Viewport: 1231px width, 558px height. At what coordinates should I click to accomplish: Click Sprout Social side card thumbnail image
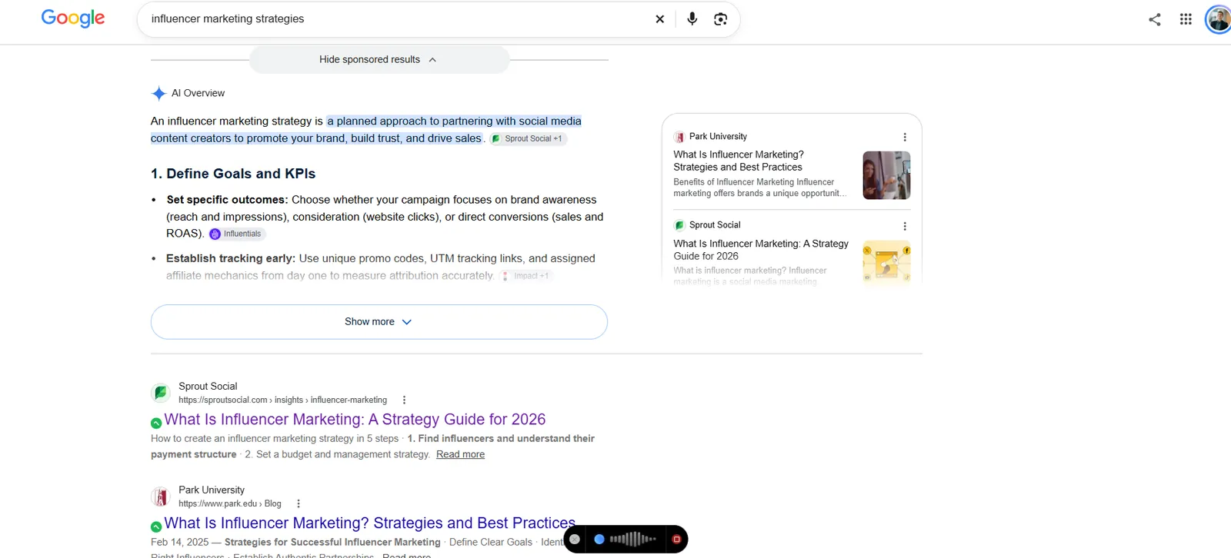886,263
